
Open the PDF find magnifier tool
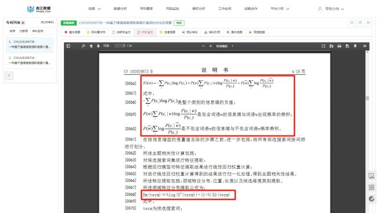(x=83, y=46)
